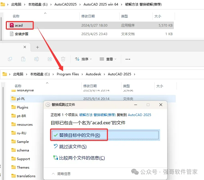204x180 pixels.
Task: Expand chevron after Autodesk breadcrumb
Action: (104, 74)
